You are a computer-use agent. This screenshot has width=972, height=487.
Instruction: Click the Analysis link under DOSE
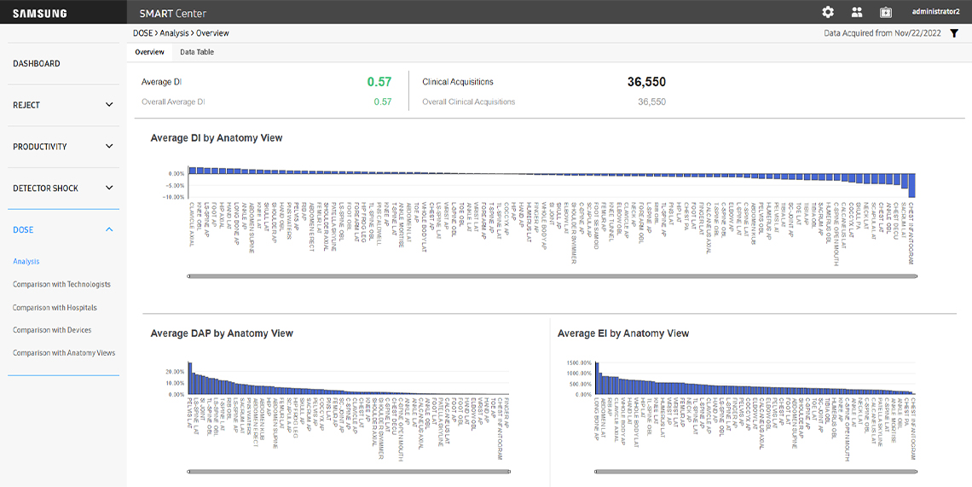pyautogui.click(x=26, y=262)
